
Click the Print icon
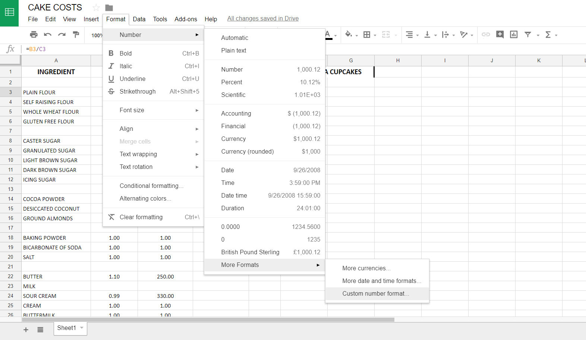coord(34,35)
